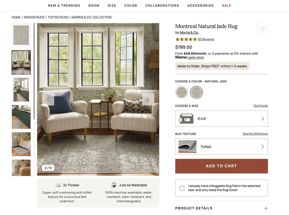Advance to next image with right arrow
The height and width of the screenshot is (215, 289).
148,100
